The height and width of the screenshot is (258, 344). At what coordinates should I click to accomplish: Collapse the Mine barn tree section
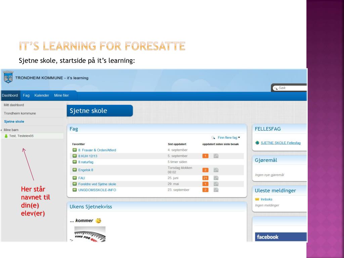pos(1,130)
